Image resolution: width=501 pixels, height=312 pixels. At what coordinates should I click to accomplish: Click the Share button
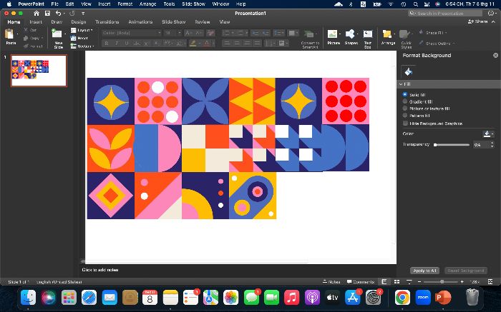478,21
